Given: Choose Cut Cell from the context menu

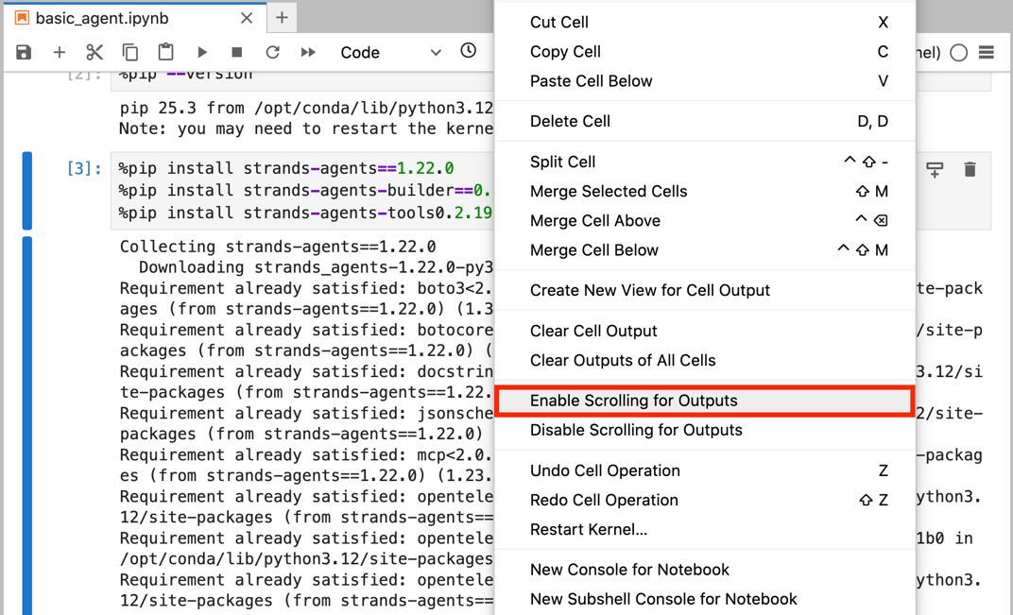Looking at the screenshot, I should [705, 22].
